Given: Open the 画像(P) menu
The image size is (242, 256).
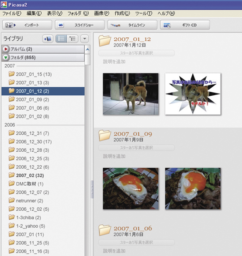Looking at the screenshot, I should 102,13.
